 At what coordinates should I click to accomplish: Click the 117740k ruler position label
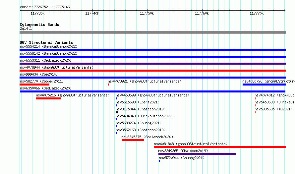(92, 13)
